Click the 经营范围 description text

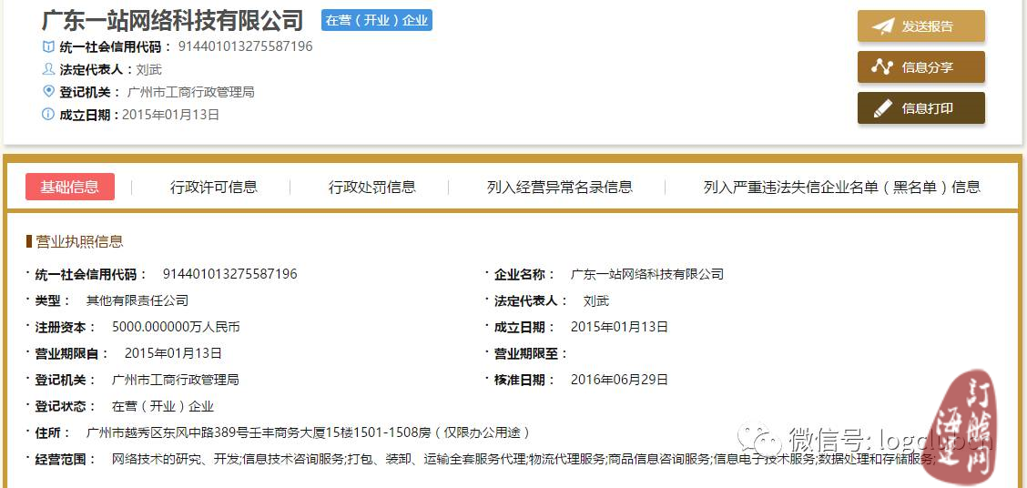coord(524,459)
